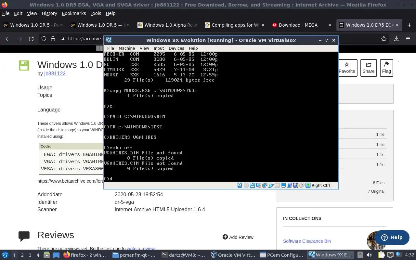Close the Download - MEGA tab
The width and height of the screenshot is (416, 260).
pyautogui.click(x=330, y=25)
